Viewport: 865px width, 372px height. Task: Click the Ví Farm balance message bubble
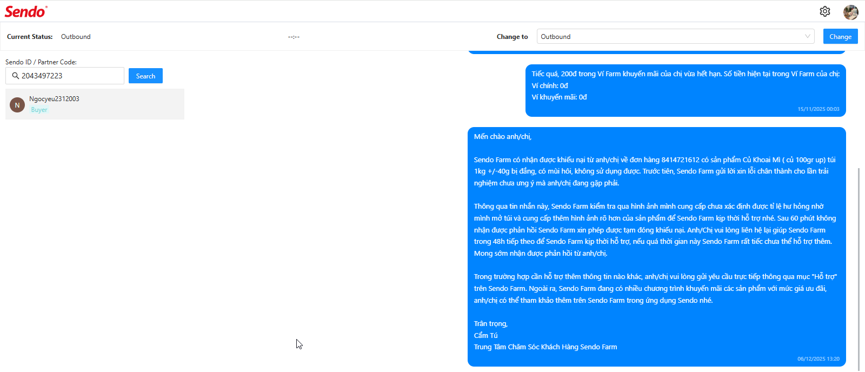686,90
